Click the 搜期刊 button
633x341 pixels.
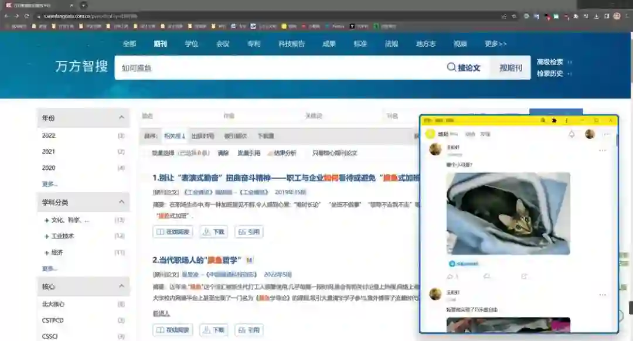click(x=511, y=67)
